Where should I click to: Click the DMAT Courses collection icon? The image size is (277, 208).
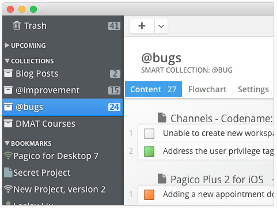(x=8, y=123)
